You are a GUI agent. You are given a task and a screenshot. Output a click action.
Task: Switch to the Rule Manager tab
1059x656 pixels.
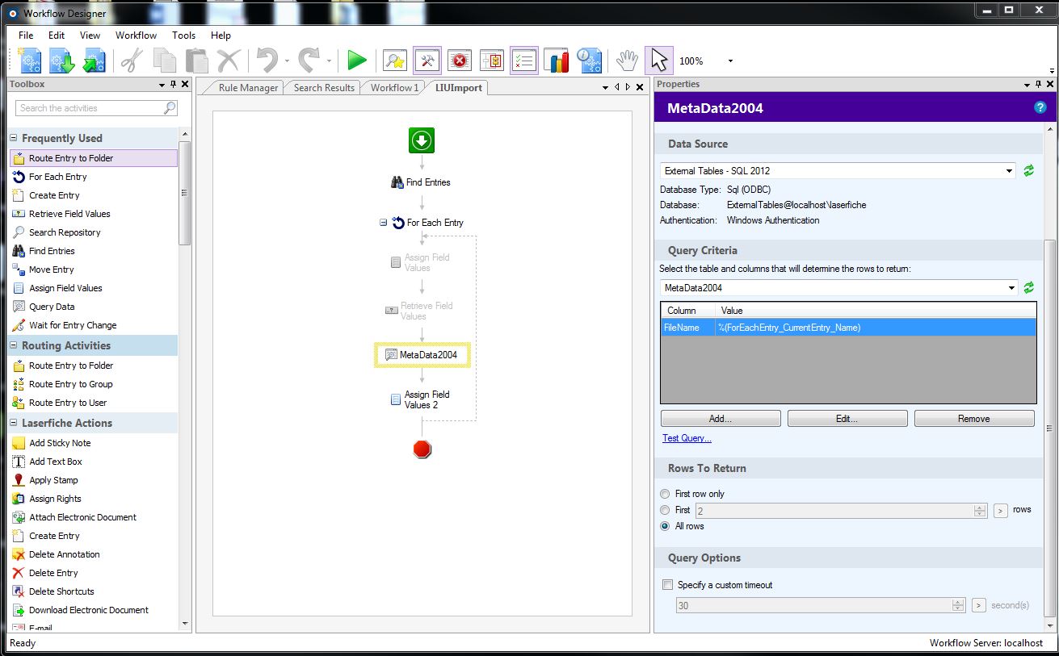pos(248,88)
